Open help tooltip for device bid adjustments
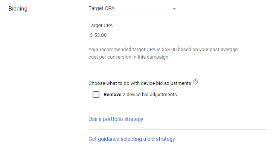The width and height of the screenshot is (276, 151). [195, 82]
